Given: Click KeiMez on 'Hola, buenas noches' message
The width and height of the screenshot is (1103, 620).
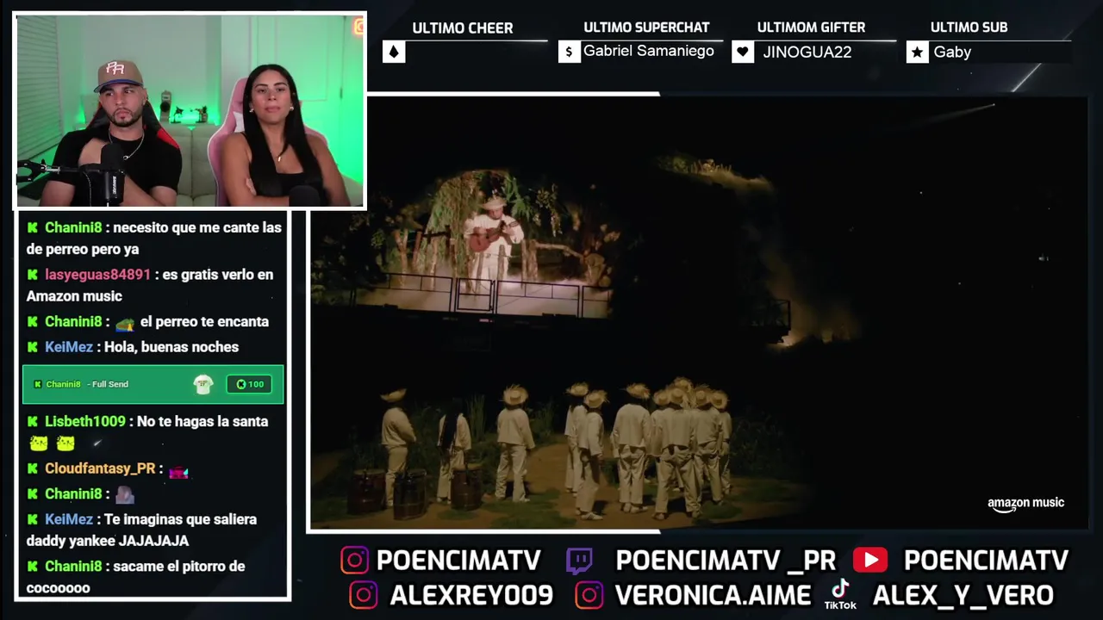Looking at the screenshot, I should [69, 347].
